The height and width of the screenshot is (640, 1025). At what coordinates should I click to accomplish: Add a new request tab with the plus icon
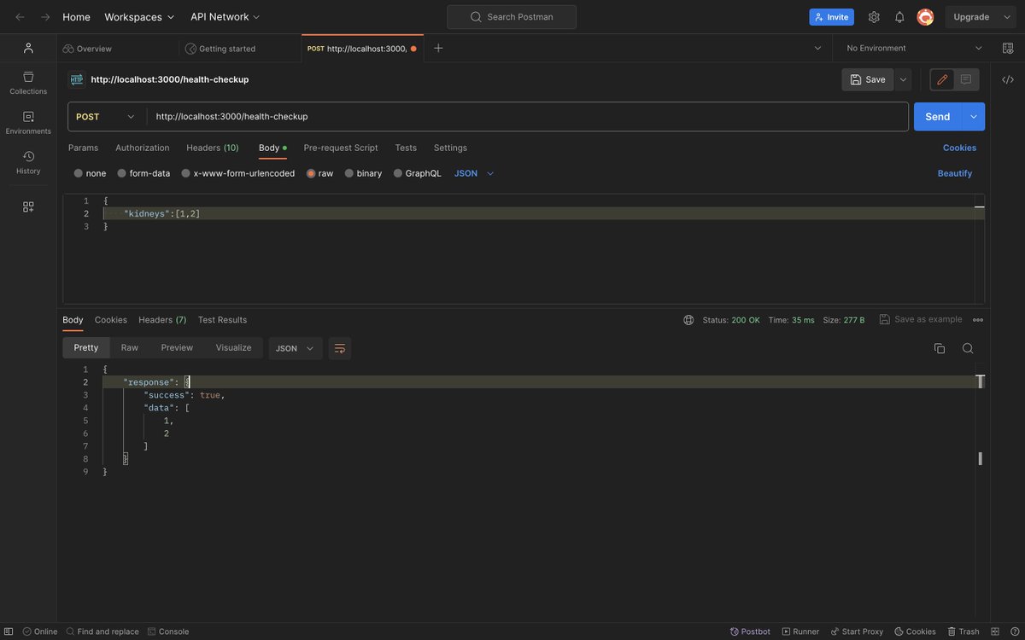[x=438, y=48]
